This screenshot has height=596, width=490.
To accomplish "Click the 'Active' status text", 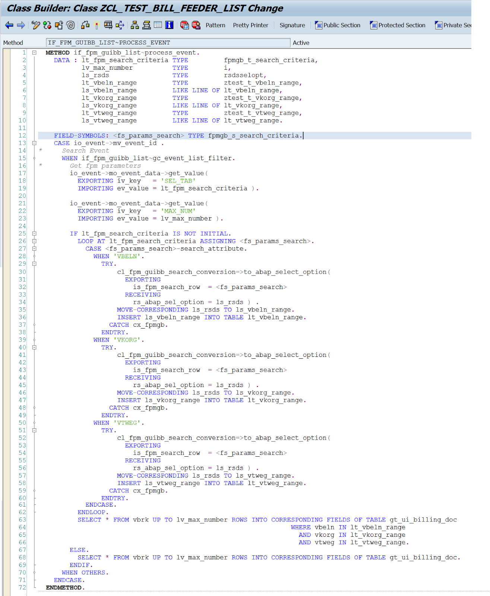I will click(x=301, y=43).
